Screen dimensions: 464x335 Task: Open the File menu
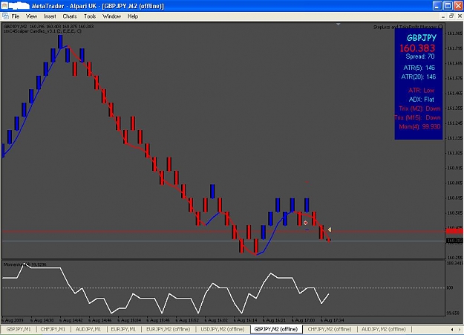[x=16, y=16]
